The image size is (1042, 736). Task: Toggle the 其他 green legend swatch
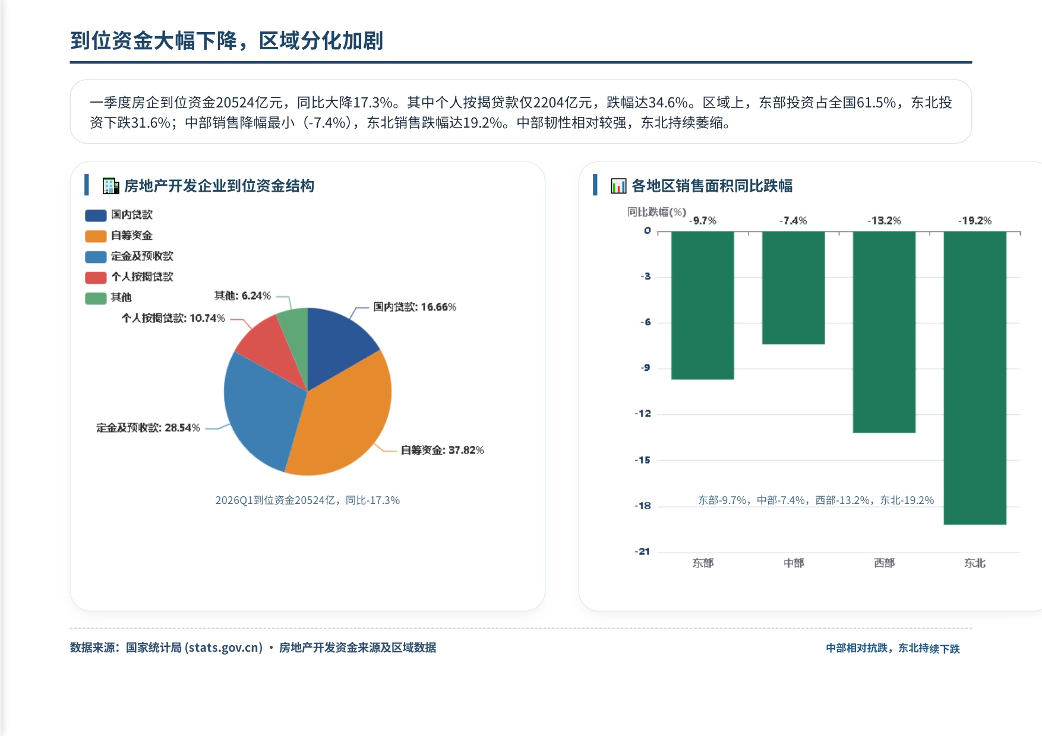click(96, 298)
